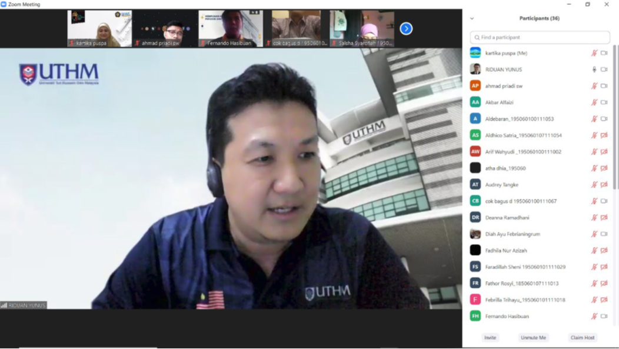619x349 pixels.
Task: Select the ahmad priadi sw video thumbnail
Action: [165, 29]
